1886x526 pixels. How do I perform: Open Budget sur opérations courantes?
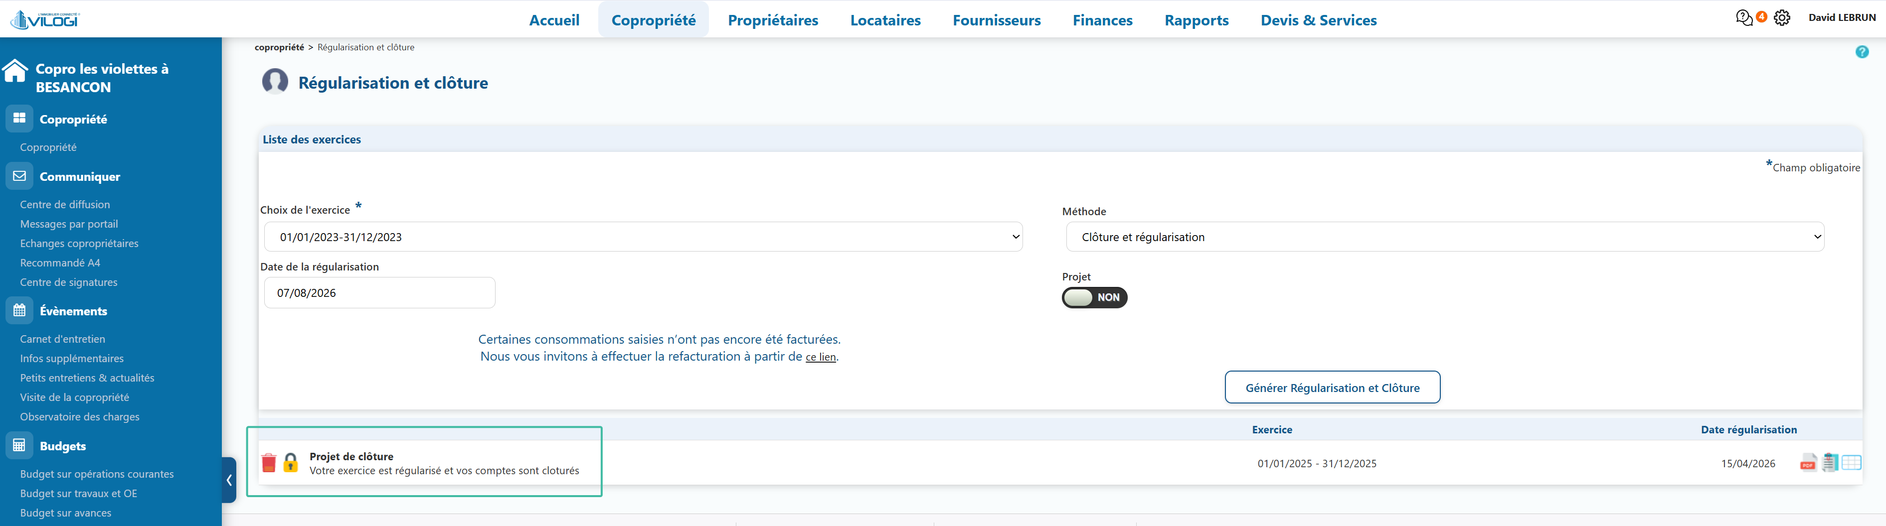pyautogui.click(x=97, y=473)
